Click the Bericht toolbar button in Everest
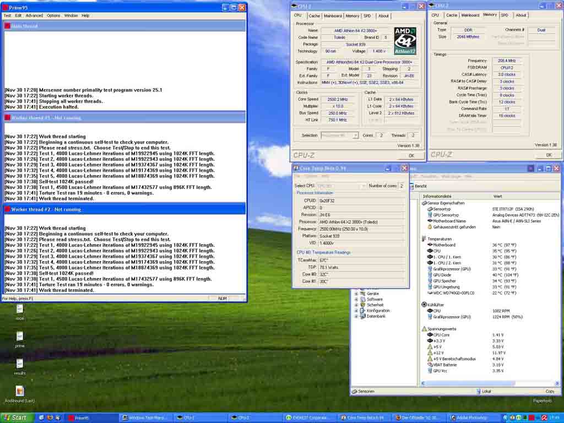 tap(418, 186)
